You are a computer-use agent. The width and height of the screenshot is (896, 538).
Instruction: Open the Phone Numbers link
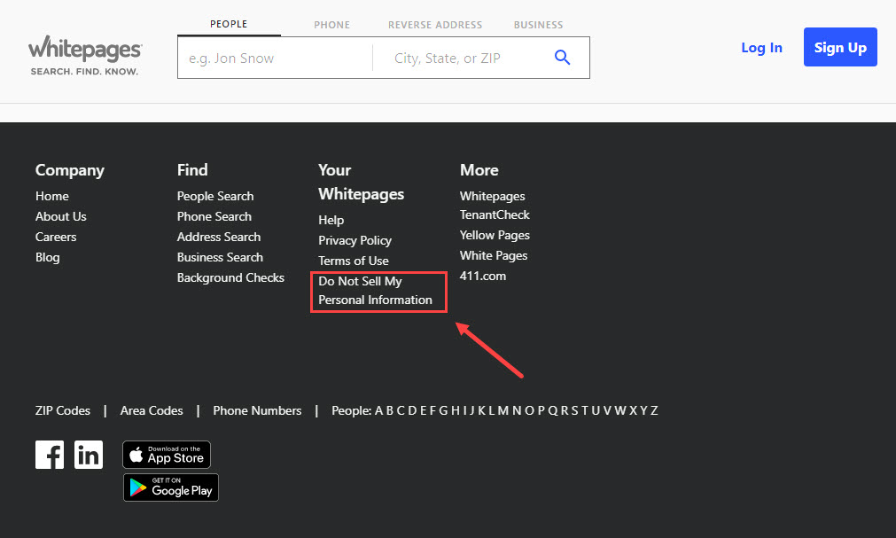click(x=257, y=410)
